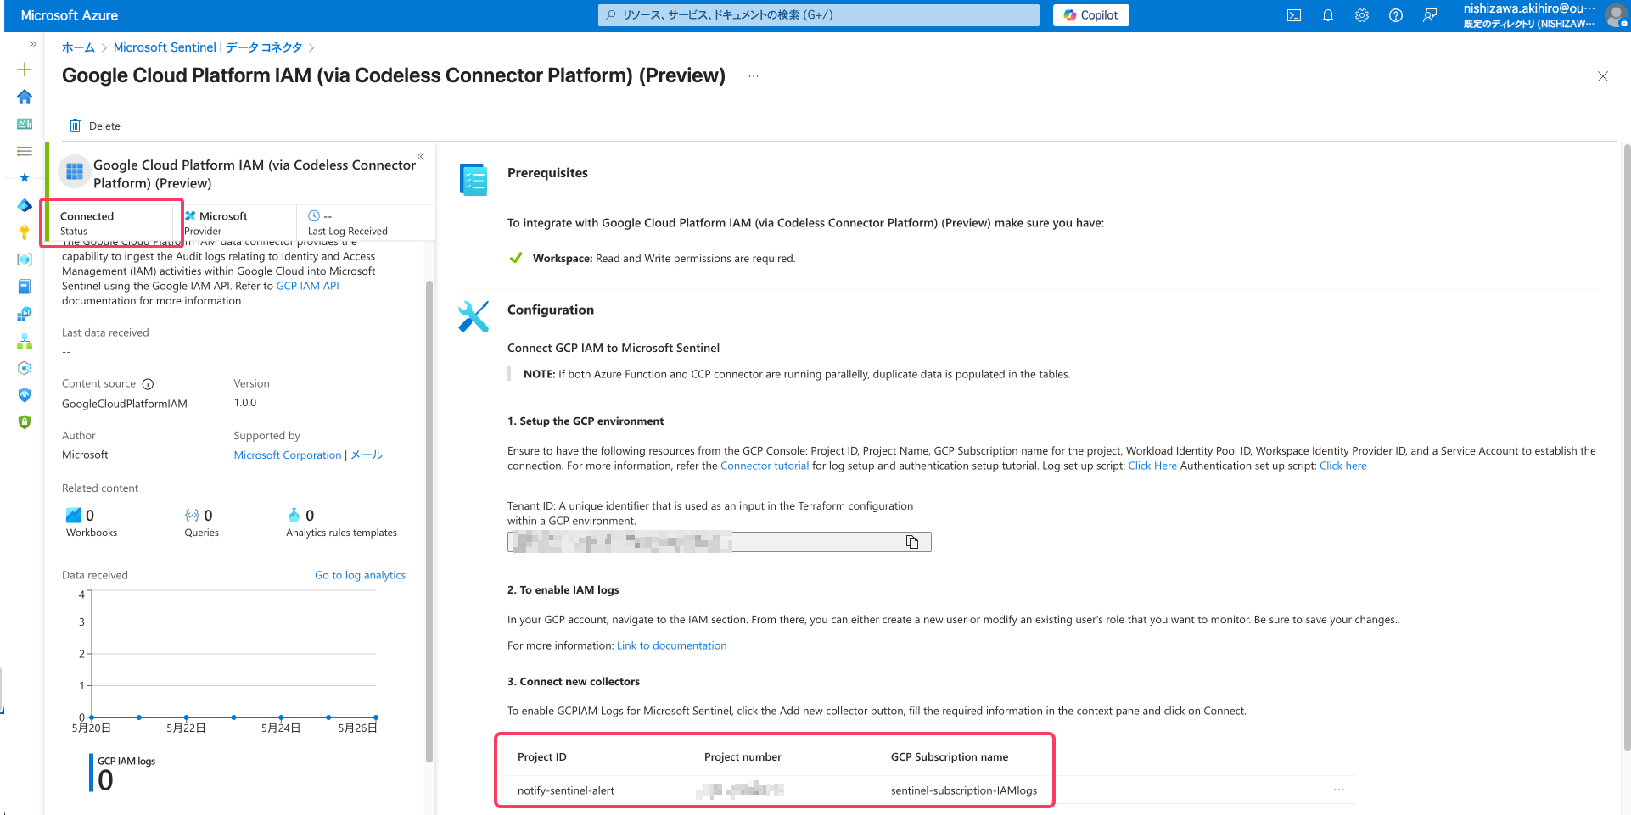Go to ホーム breadcrumb
The width and height of the screenshot is (1631, 815).
click(78, 47)
